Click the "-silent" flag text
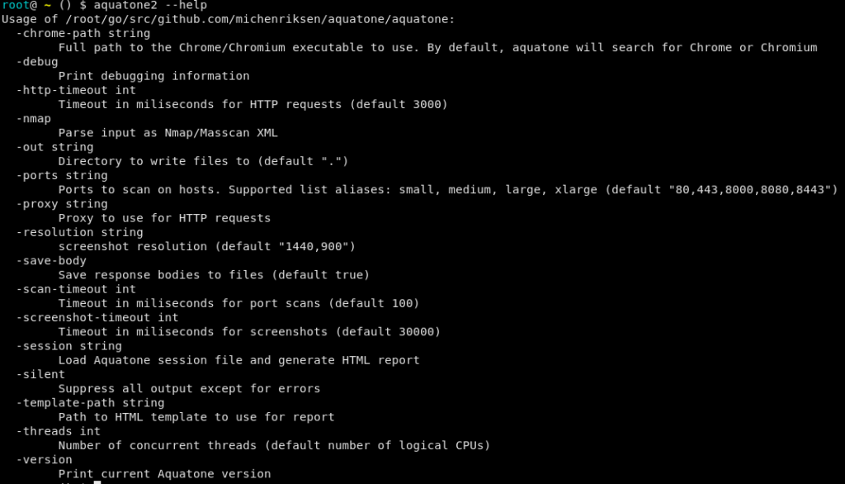The height and width of the screenshot is (484, 845). [x=40, y=374]
